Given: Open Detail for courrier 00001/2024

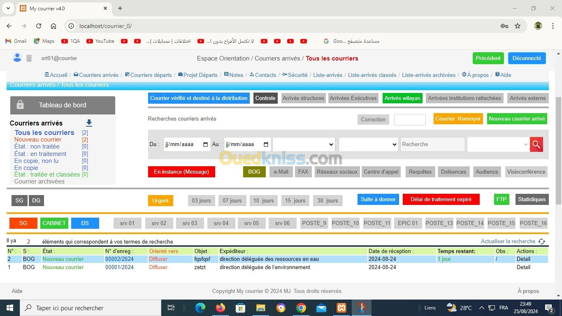Looking at the screenshot, I should point(523,267).
